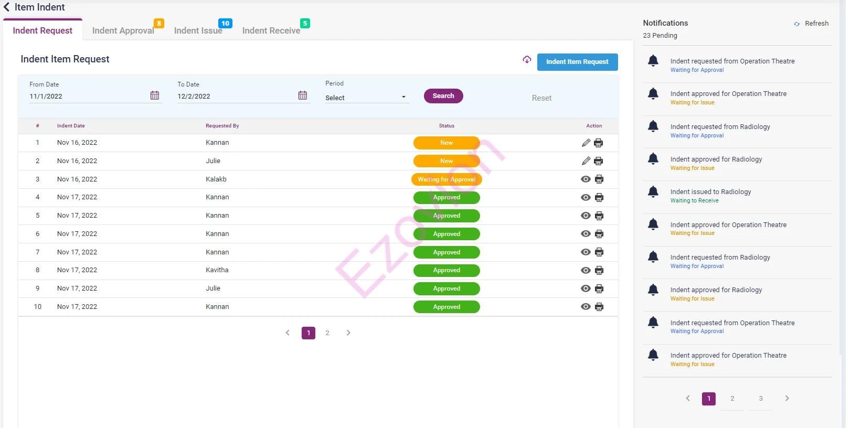Switch to the Indent Approval tab
The image size is (851, 439).
point(123,31)
